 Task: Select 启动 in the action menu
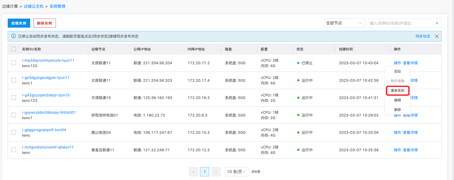pos(397,71)
